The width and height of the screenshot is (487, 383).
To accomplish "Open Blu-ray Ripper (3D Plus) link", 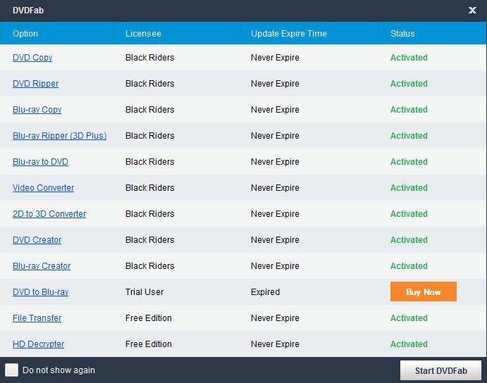I will point(59,136).
